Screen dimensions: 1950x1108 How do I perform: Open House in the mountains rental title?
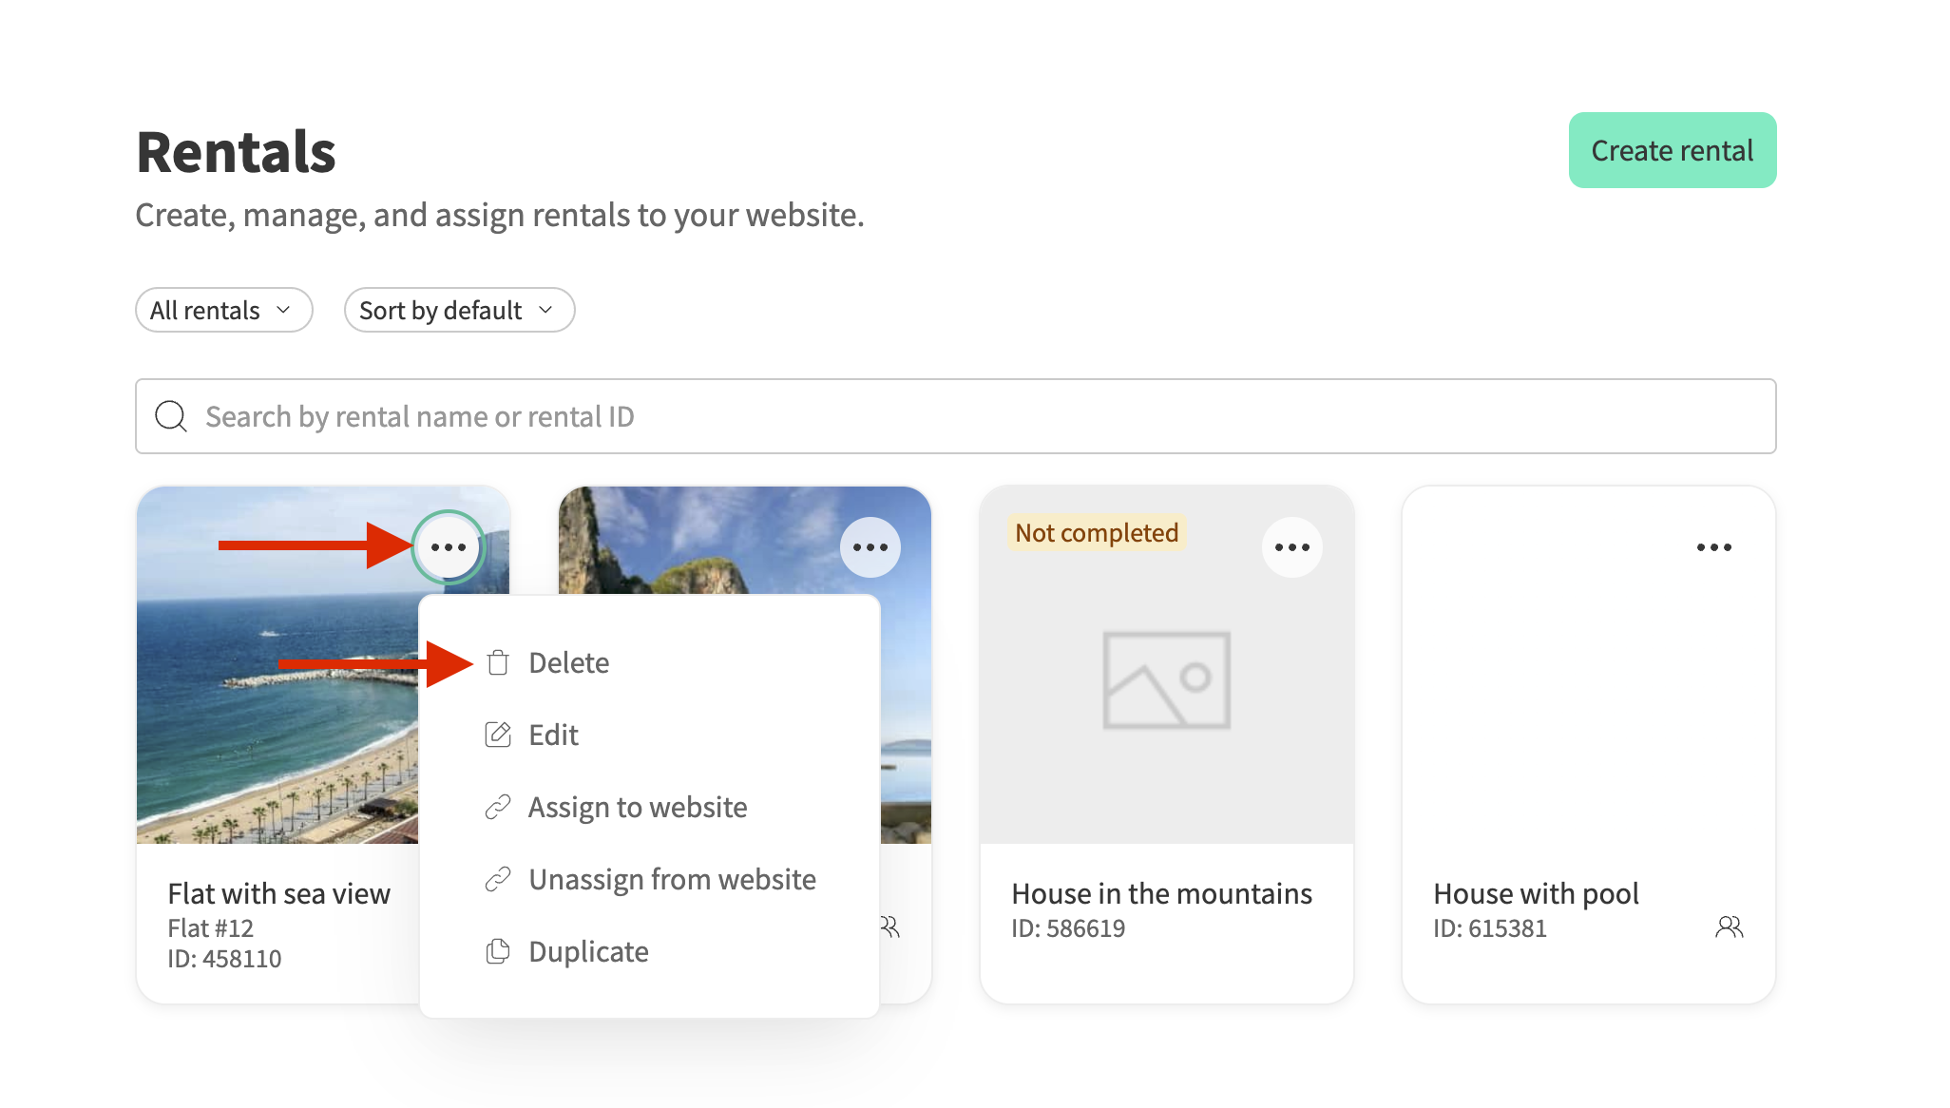click(x=1161, y=893)
